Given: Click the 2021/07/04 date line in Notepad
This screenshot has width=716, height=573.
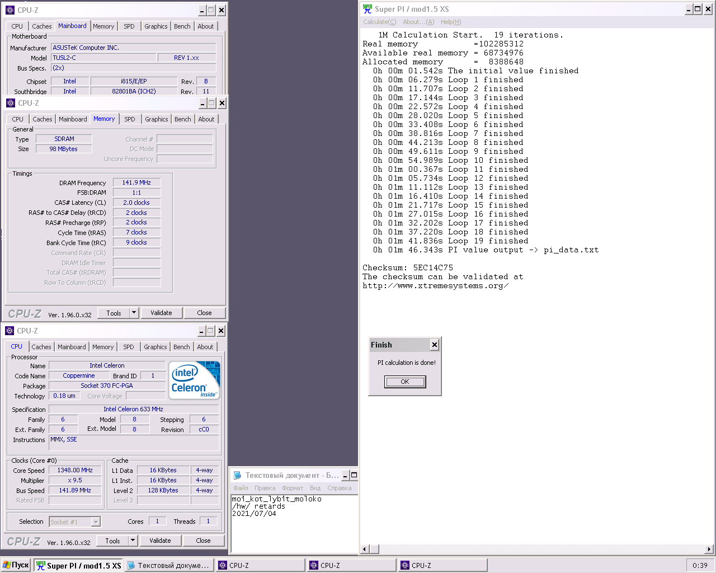Looking at the screenshot, I should [x=254, y=513].
